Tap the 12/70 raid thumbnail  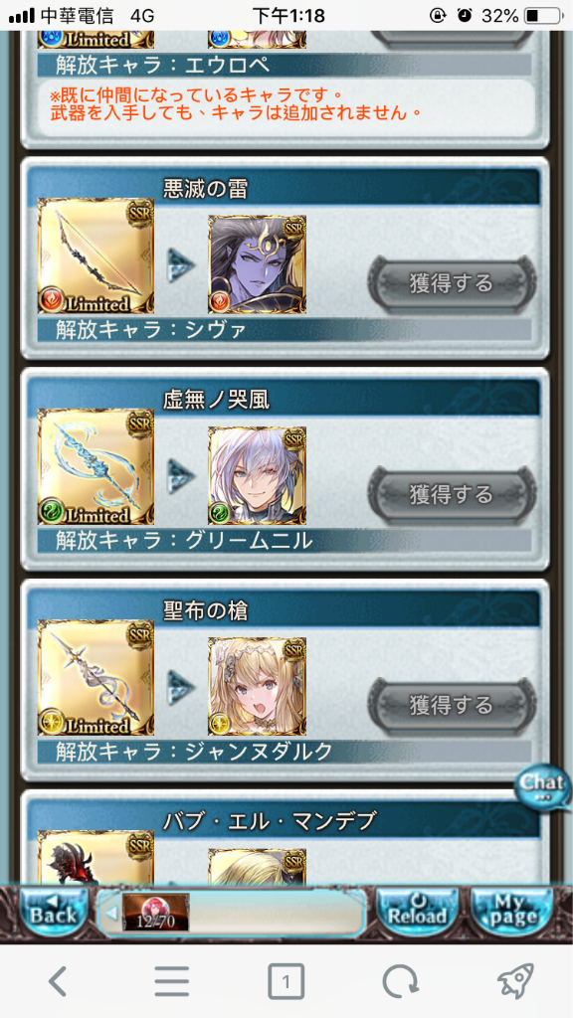pos(156,913)
